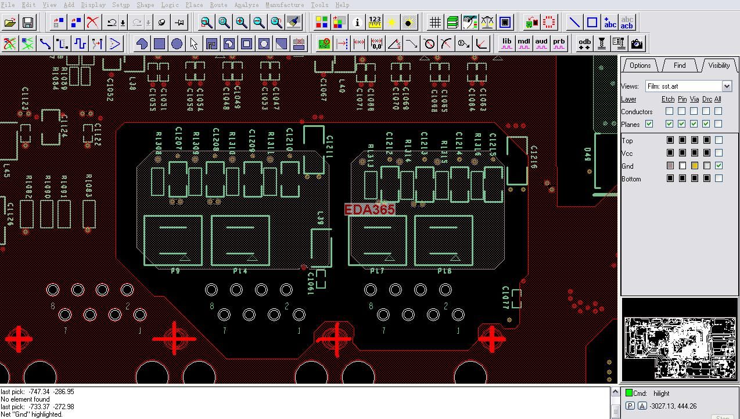Switch to the Options tab
The height and width of the screenshot is (419, 740).
pos(640,65)
